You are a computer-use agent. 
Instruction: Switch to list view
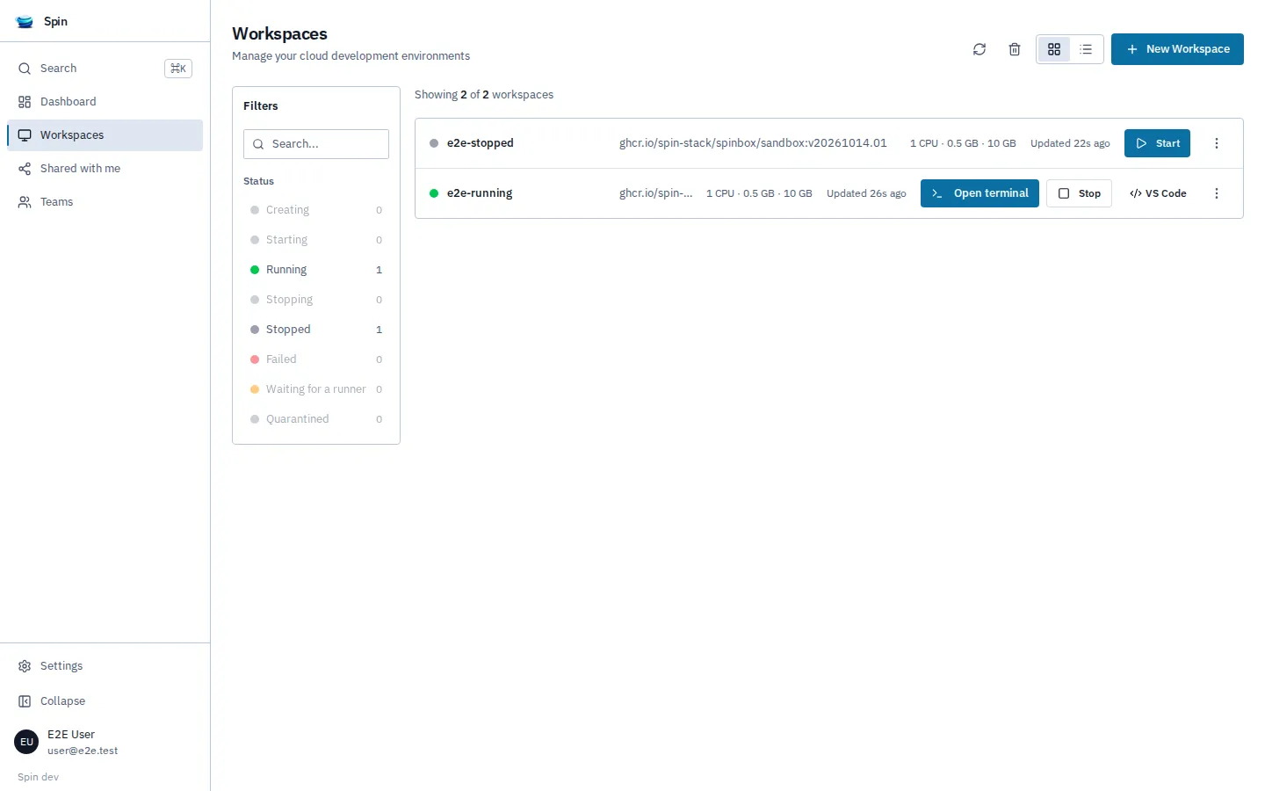coord(1086,49)
